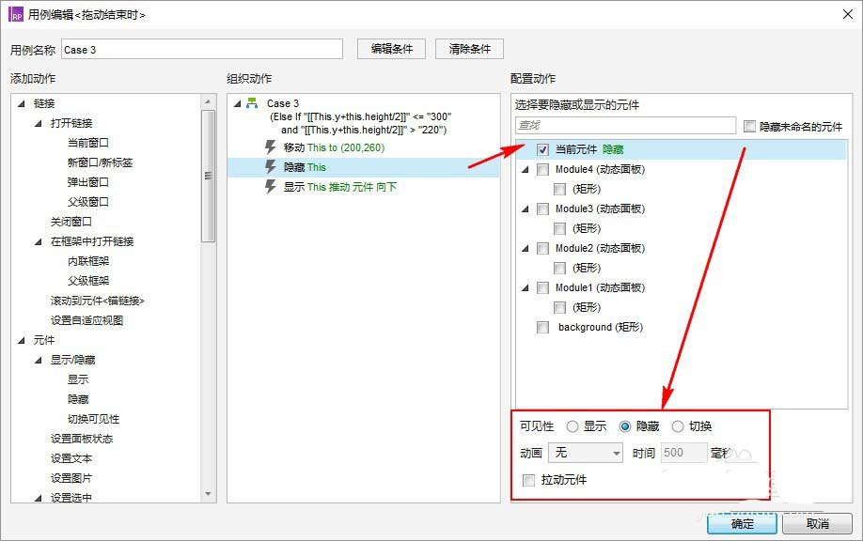Image resolution: width=863 pixels, height=541 pixels.
Task: Collapse the Module1 dynamic panel node
Action: tap(526, 287)
